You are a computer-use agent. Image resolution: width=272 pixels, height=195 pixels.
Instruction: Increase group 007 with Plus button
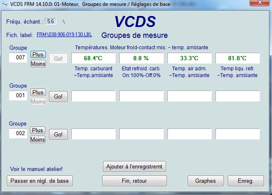pos(38,54)
